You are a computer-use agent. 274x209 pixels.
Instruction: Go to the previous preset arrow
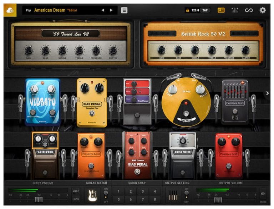tap(103, 10)
